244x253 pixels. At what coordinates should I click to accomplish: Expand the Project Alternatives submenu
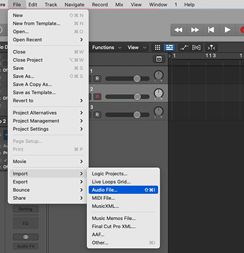coord(48,113)
